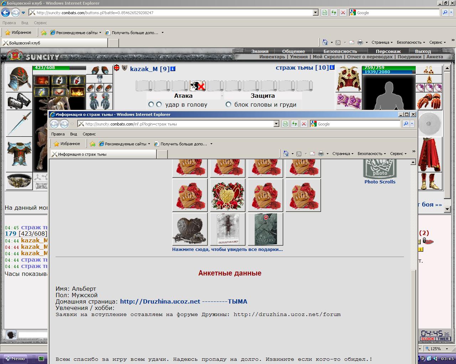Expand 'Рекомендуемые сайты' in the front window
Viewport: 456px width, 364px height.
[x=125, y=144]
